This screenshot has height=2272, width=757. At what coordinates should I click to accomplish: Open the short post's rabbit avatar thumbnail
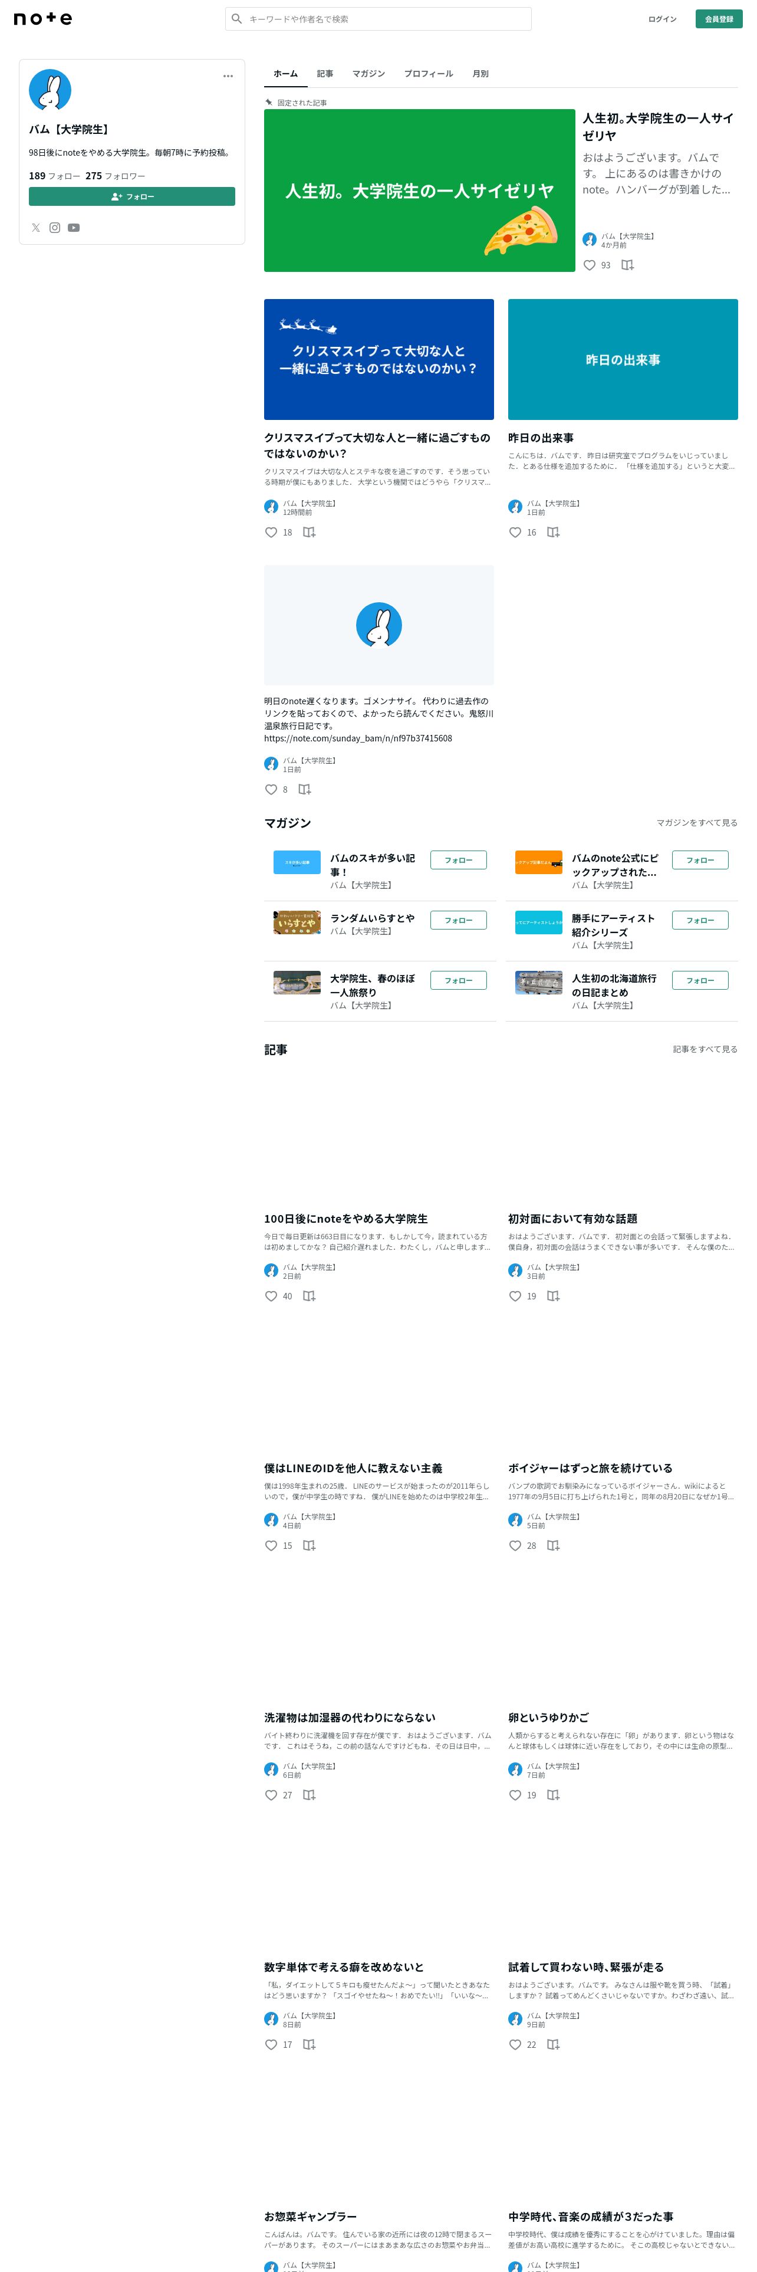pyautogui.click(x=379, y=625)
